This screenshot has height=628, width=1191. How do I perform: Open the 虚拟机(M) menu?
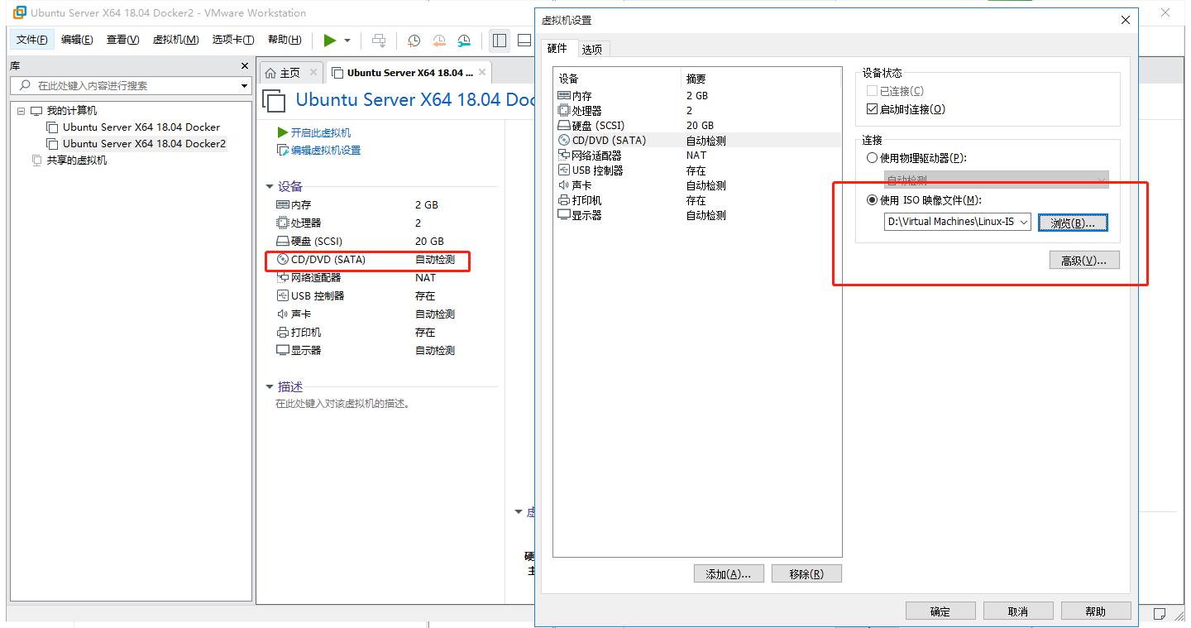click(175, 40)
